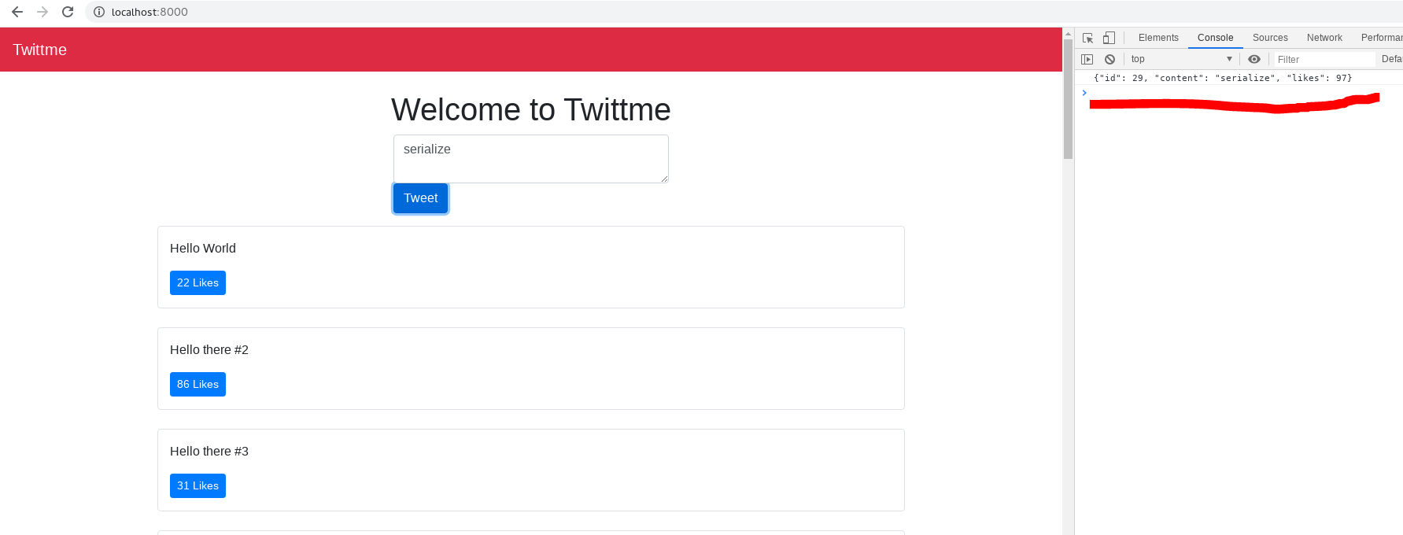Click the console Filter input field
The height and width of the screenshot is (535, 1403).
click(x=1324, y=59)
